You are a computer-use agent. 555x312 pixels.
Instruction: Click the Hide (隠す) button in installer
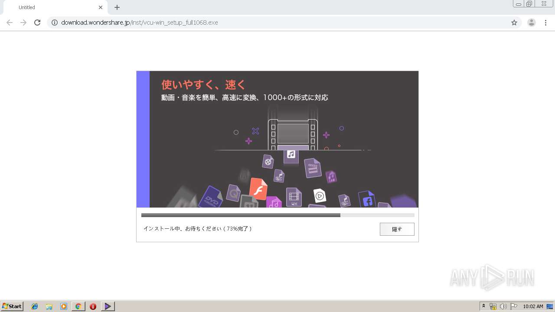tap(397, 229)
